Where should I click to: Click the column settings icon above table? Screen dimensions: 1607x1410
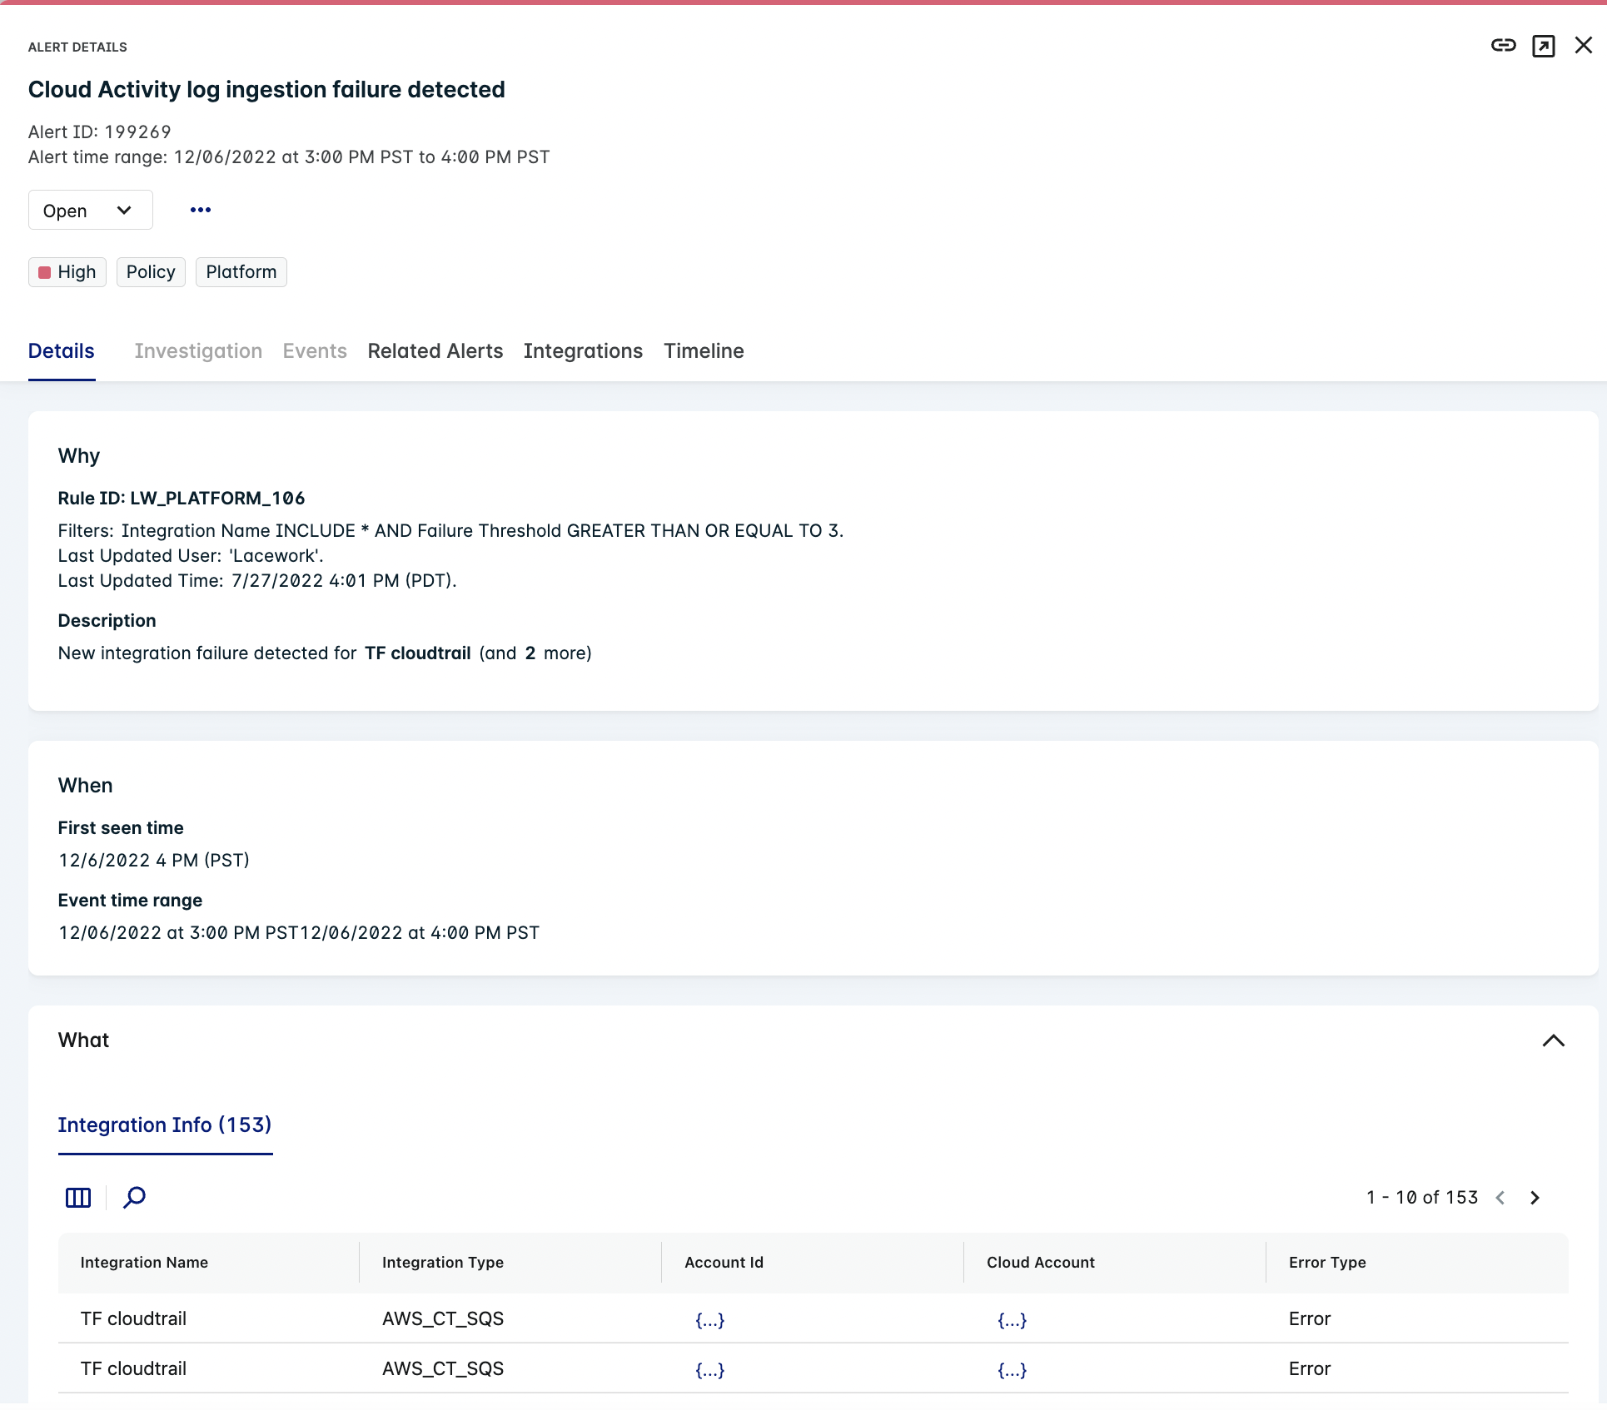tap(78, 1198)
